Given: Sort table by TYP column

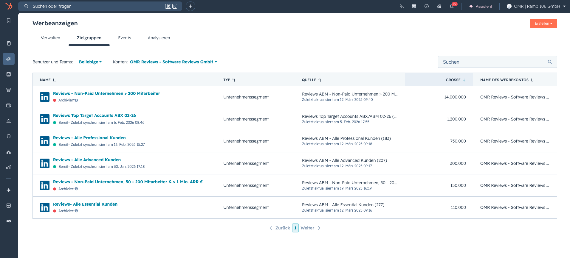Looking at the screenshot, I should coord(229,80).
